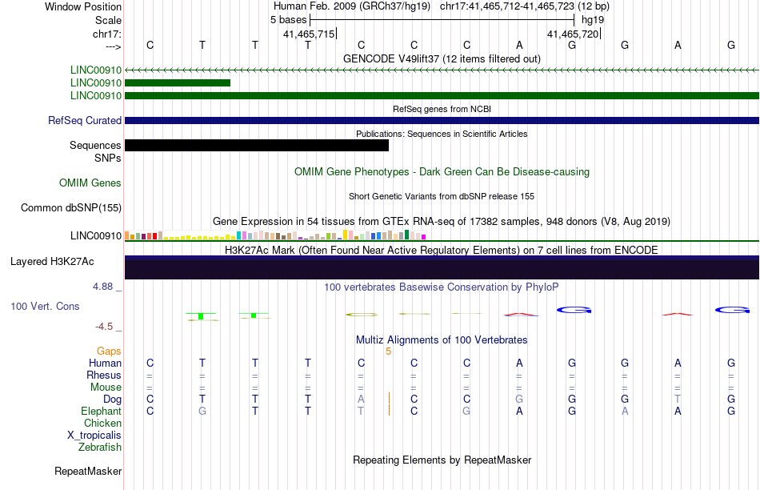Viewport: 760px width, 490px height.
Task: Click the Common dbSNP(155) label
Action: click(x=70, y=207)
